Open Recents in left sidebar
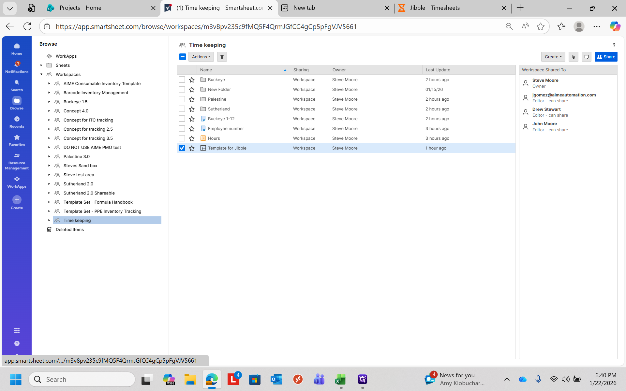The image size is (626, 391). (x=17, y=122)
